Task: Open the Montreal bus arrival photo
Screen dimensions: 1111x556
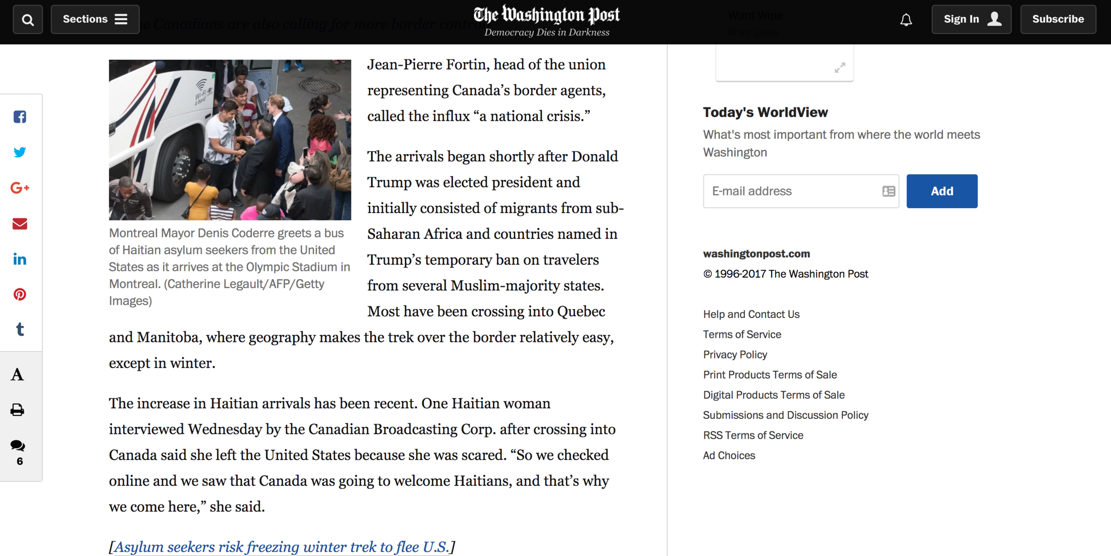Action: (x=230, y=140)
